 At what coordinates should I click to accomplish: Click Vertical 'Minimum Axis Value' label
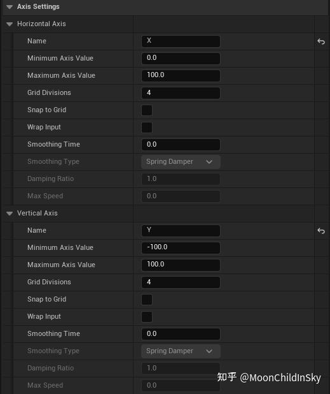coord(60,247)
